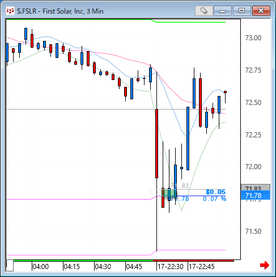This screenshot has width=276, height=277.
Task: Click the 72.00 price axis label
Action: tap(253, 167)
